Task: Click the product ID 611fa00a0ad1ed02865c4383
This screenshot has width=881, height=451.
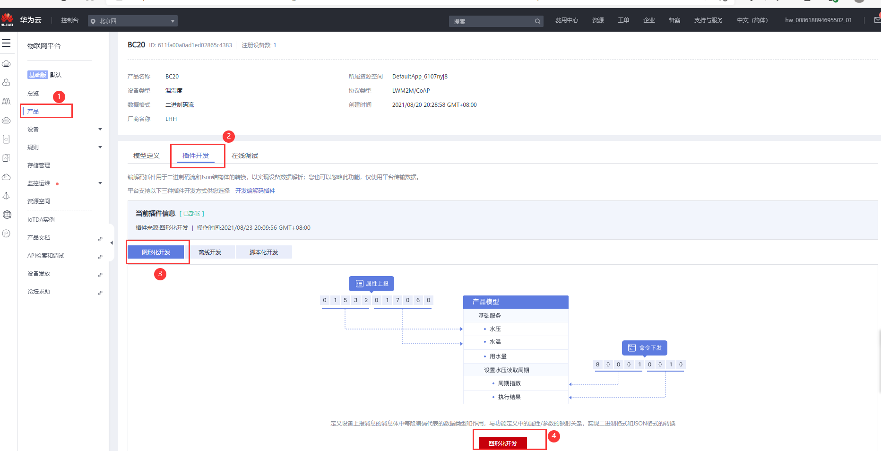Action: coord(195,45)
